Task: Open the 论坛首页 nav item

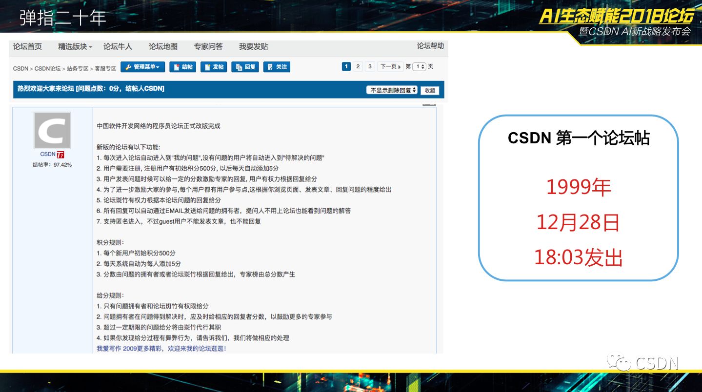Action: pos(27,47)
